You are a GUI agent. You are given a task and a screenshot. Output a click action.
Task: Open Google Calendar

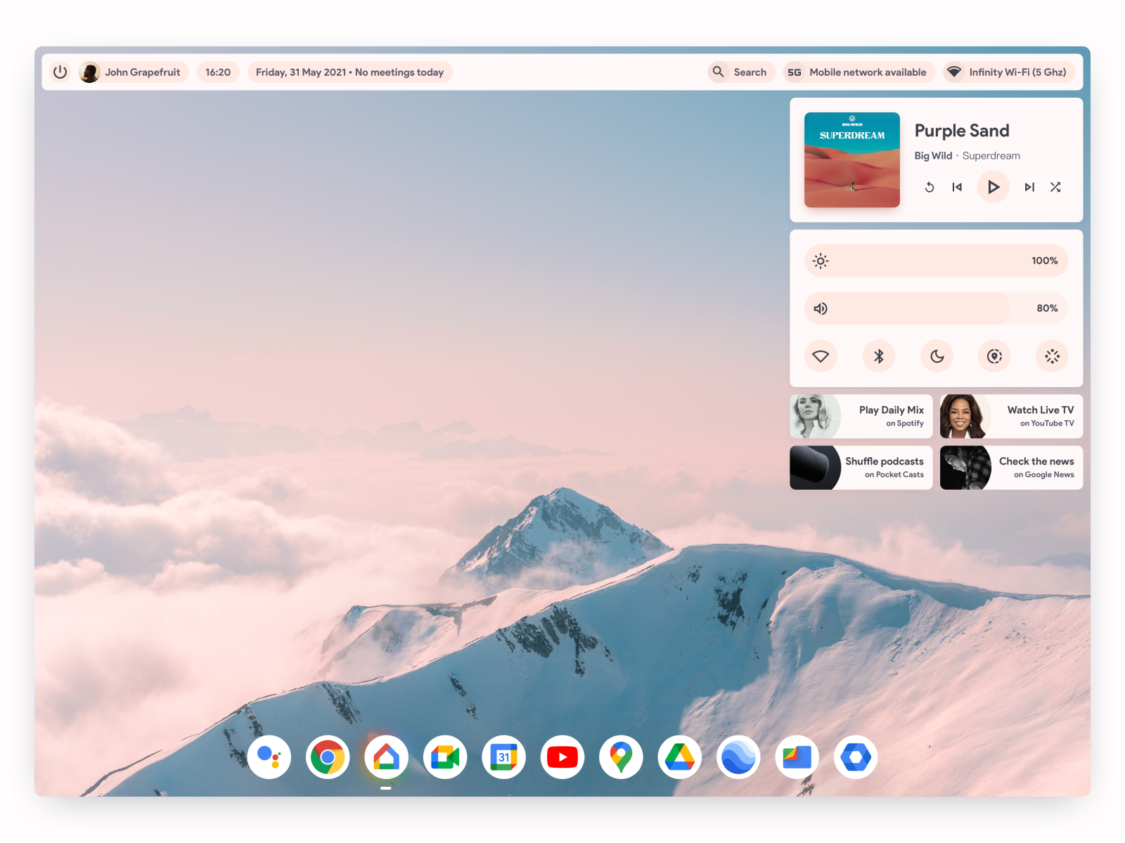click(503, 757)
